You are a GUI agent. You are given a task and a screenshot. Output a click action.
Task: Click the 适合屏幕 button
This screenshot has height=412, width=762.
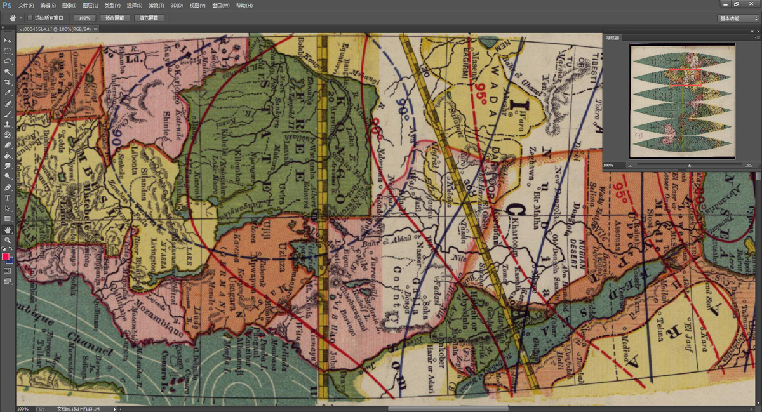pyautogui.click(x=115, y=18)
